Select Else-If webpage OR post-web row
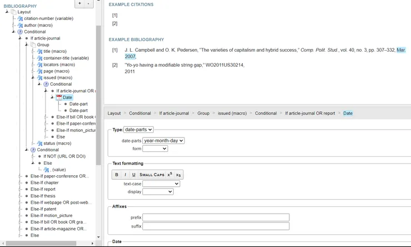The width and height of the screenshot is (411, 247). 61,202
